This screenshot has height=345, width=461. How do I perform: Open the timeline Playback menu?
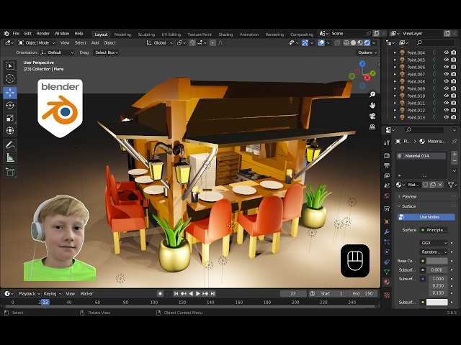point(30,294)
